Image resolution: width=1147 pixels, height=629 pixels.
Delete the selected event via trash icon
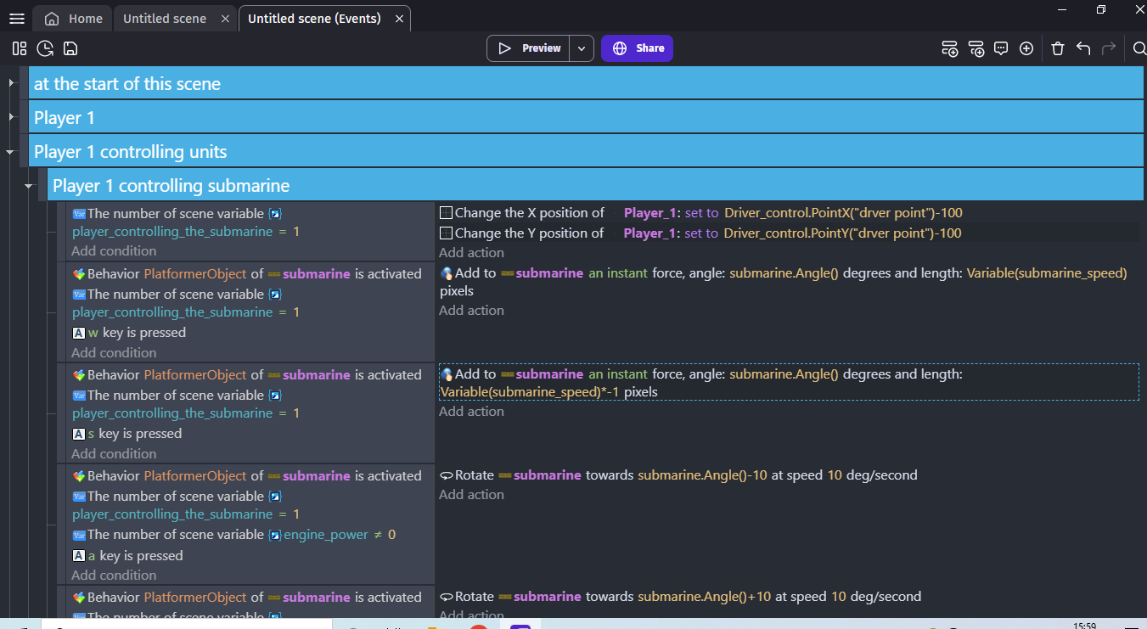click(x=1058, y=48)
